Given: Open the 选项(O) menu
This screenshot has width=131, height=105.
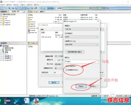Looking at the screenshot, I should point(29,5).
